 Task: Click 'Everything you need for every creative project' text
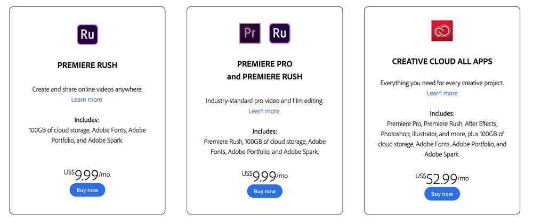coord(442,83)
